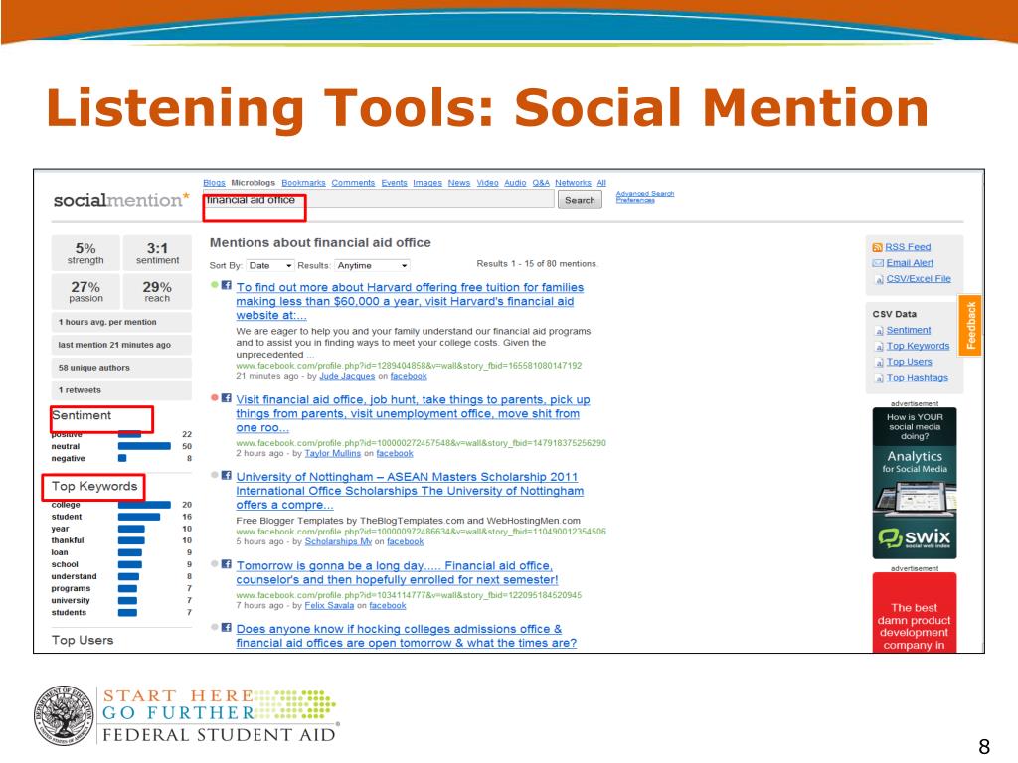
Task: Click the '27% passion' stat box
Action: 85,291
